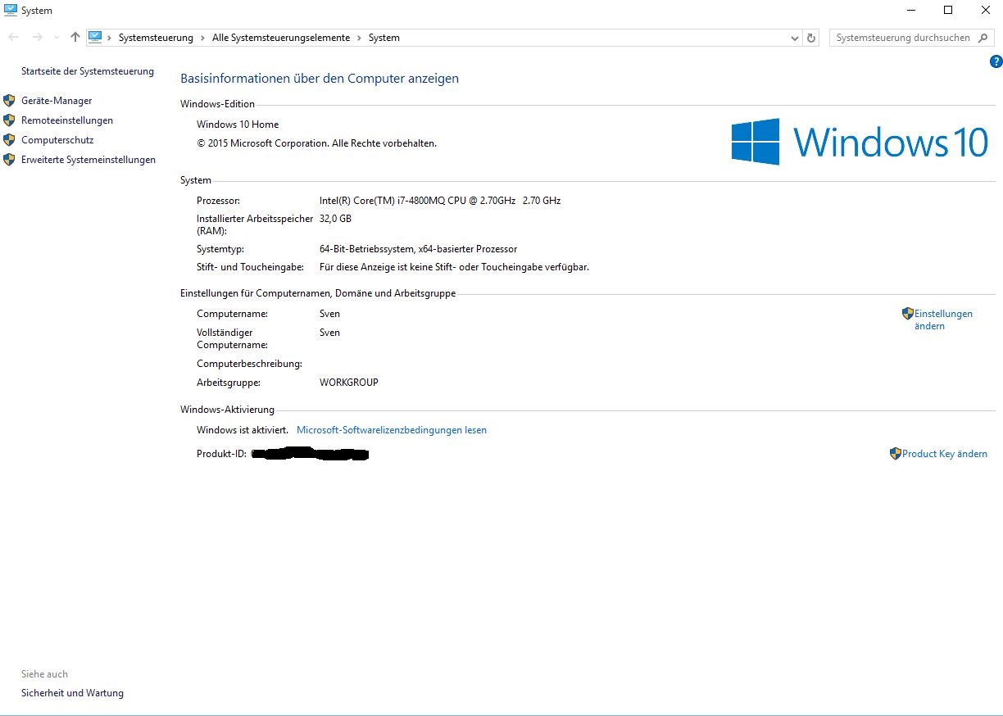Go forward using the forward arrow
The image size is (1003, 716).
point(37,38)
